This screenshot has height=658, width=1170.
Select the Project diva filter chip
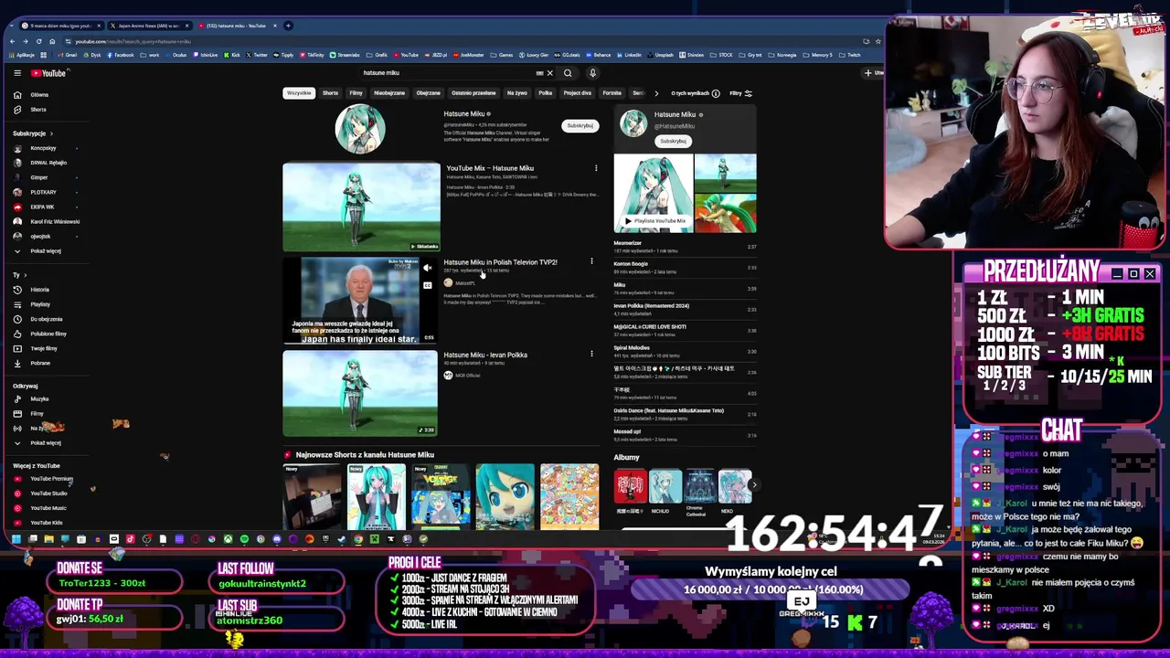pyautogui.click(x=577, y=93)
